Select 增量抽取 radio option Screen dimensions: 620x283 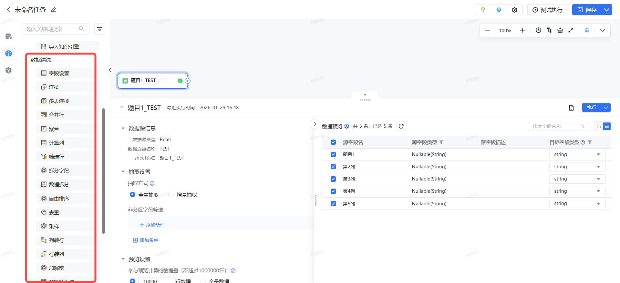coord(171,195)
